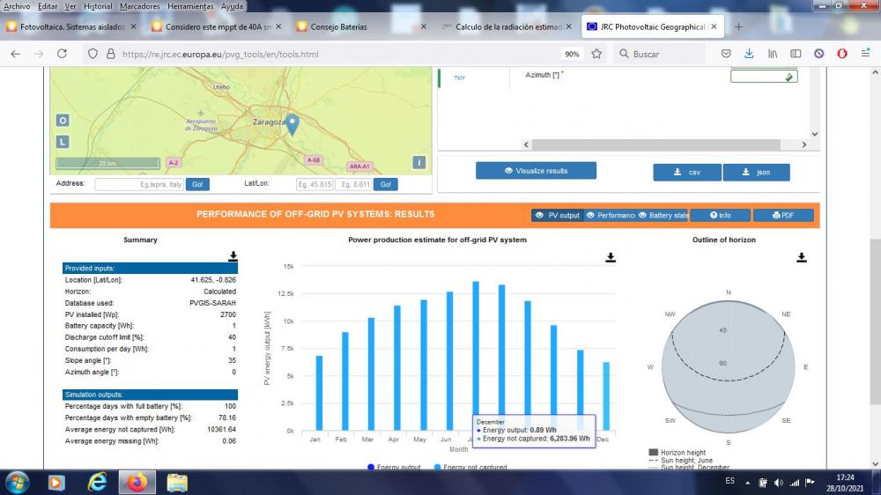Click the page vertical scrollbar thumb
The width and height of the screenshot is (881, 495).
[875, 321]
